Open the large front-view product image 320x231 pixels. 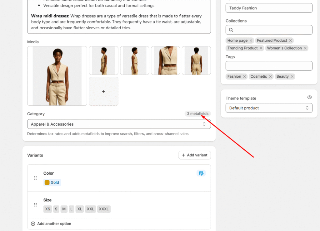click(57, 76)
